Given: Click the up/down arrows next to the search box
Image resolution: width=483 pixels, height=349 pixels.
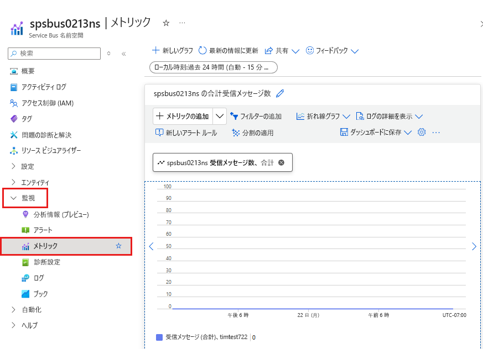Looking at the screenshot, I should point(109,54).
